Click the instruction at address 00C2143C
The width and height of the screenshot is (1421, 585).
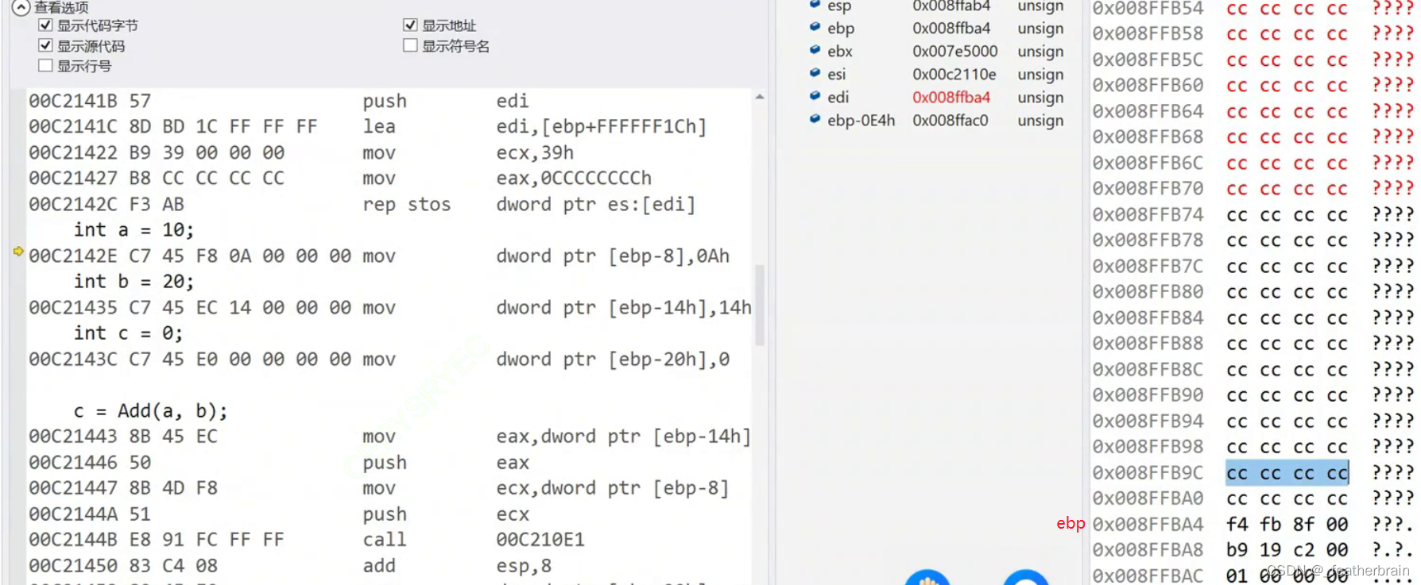(x=379, y=360)
